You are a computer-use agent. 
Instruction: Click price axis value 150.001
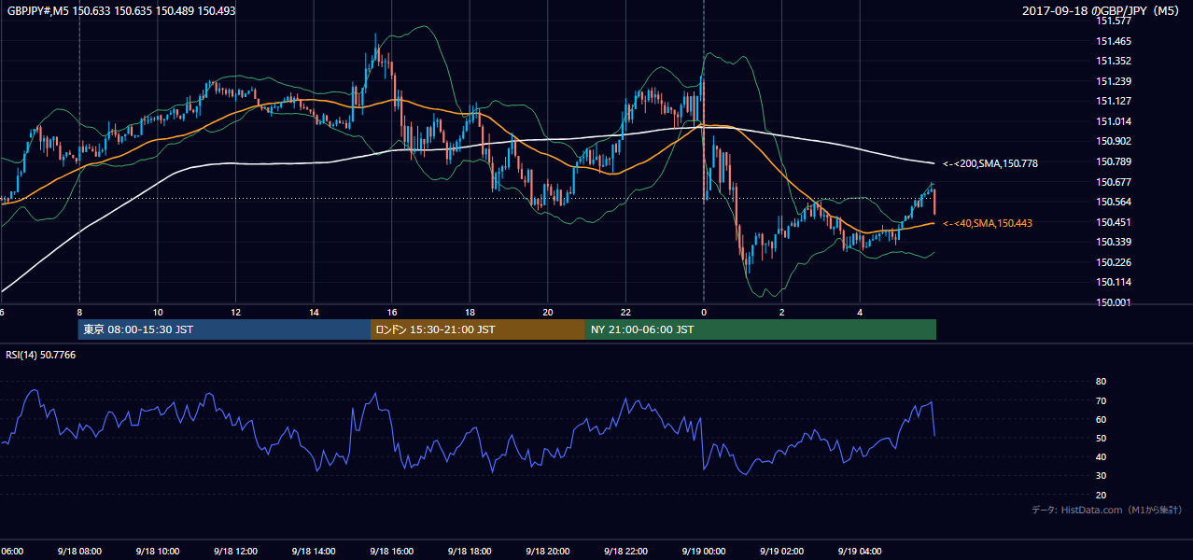coord(1114,303)
